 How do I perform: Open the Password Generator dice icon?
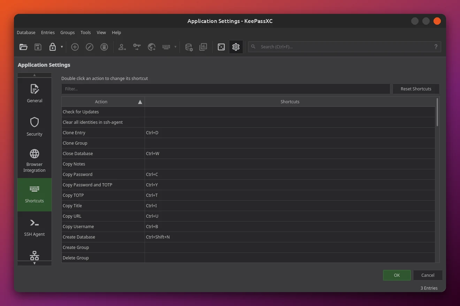(x=221, y=47)
